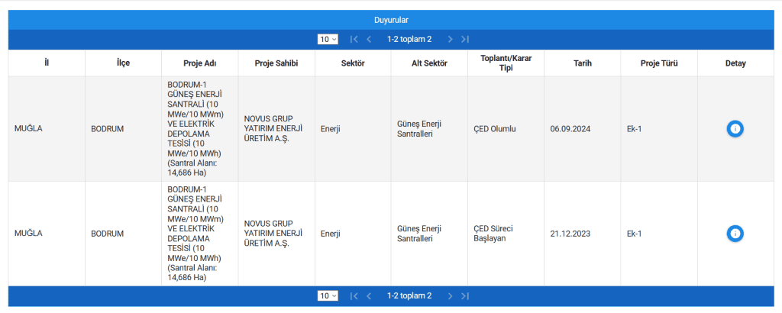Select the Sektör column header
The height and width of the screenshot is (313, 782).
[x=352, y=63]
